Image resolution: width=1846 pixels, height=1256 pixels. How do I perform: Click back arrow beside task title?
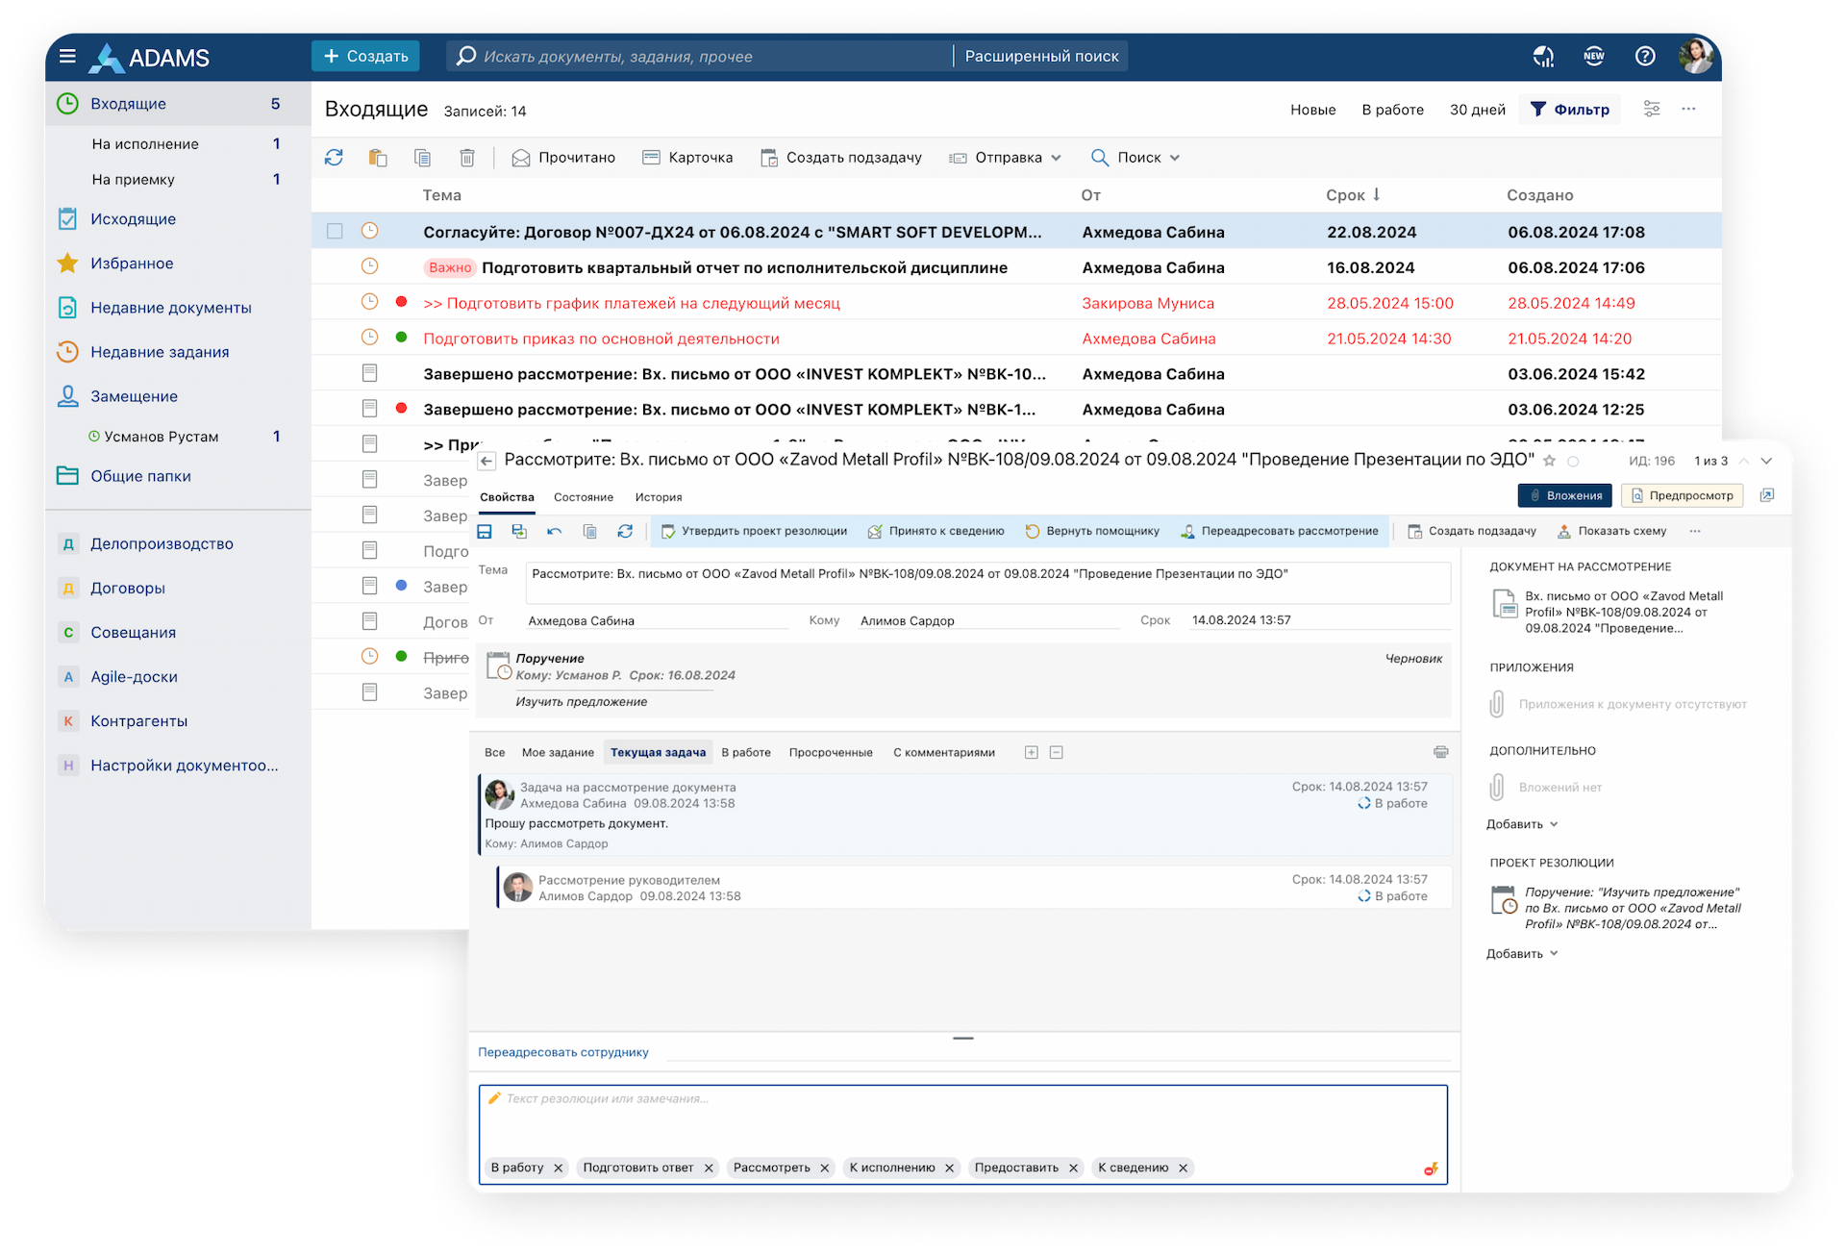(x=486, y=462)
